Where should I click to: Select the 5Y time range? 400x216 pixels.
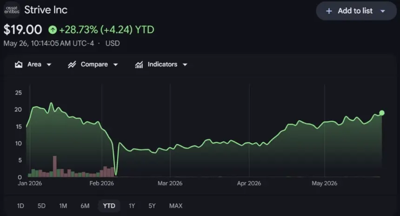[152, 206]
